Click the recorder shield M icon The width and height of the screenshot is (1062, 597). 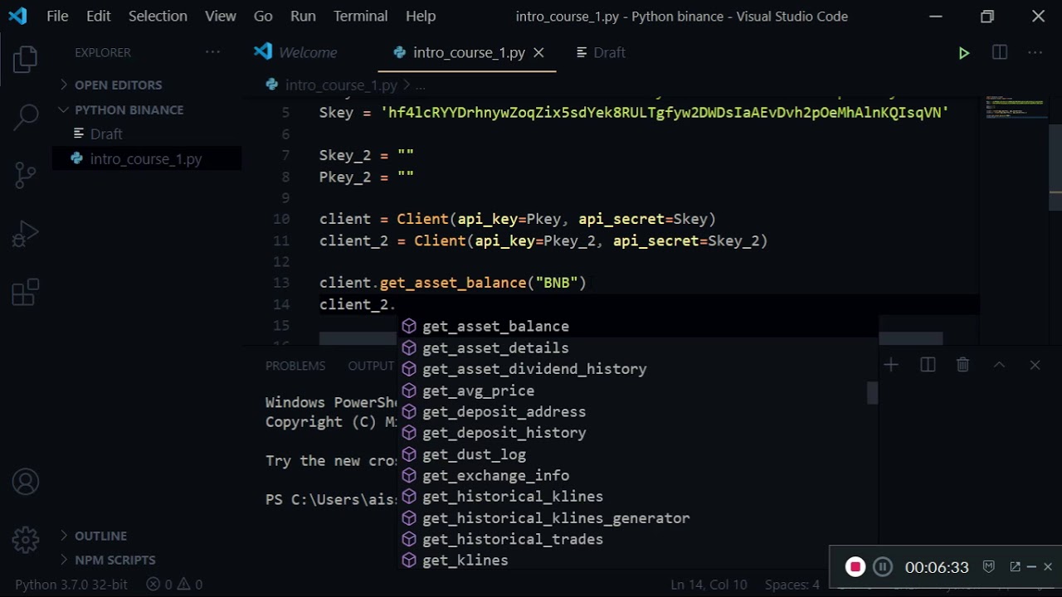[x=988, y=567]
